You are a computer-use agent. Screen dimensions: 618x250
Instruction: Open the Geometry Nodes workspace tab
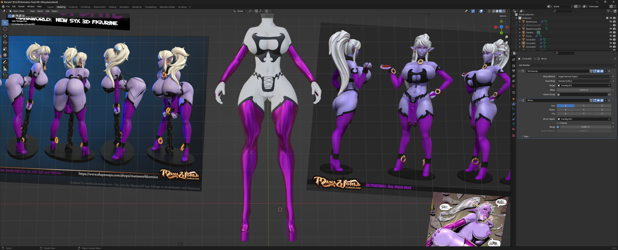(167, 7)
